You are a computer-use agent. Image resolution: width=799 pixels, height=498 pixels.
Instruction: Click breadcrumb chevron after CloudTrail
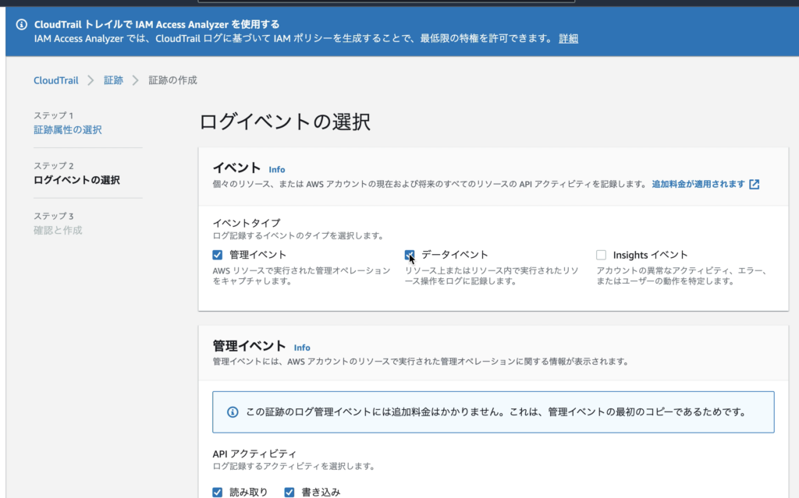pyautogui.click(x=91, y=80)
